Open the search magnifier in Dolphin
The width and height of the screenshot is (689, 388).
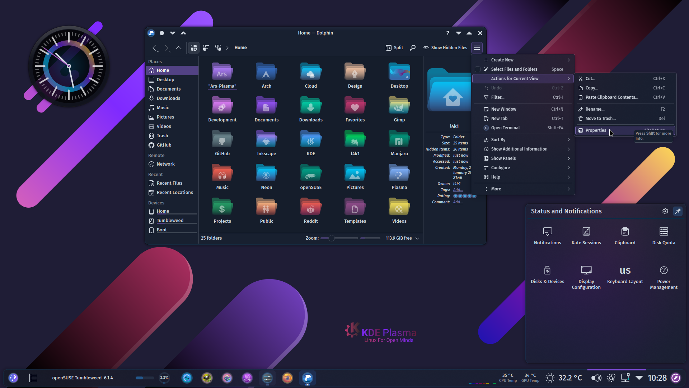tap(413, 47)
